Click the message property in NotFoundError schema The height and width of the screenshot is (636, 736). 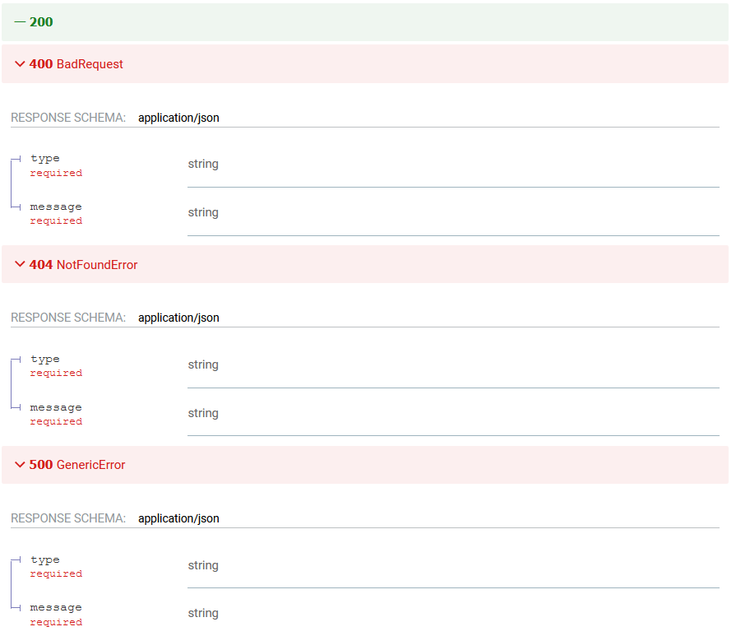point(56,407)
